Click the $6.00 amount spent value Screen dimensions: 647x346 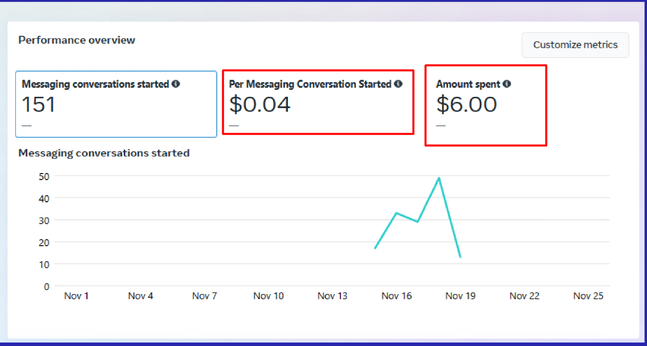coord(467,104)
